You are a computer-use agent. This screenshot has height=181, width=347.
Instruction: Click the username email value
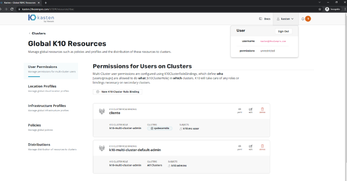pos(273,41)
